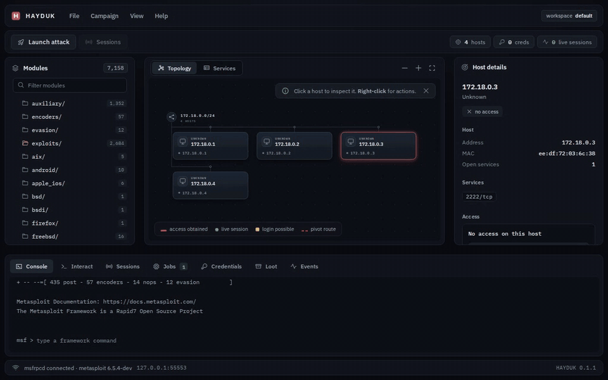Click the auxiliary/ folder icon
The height and width of the screenshot is (380, 608).
tap(25, 103)
